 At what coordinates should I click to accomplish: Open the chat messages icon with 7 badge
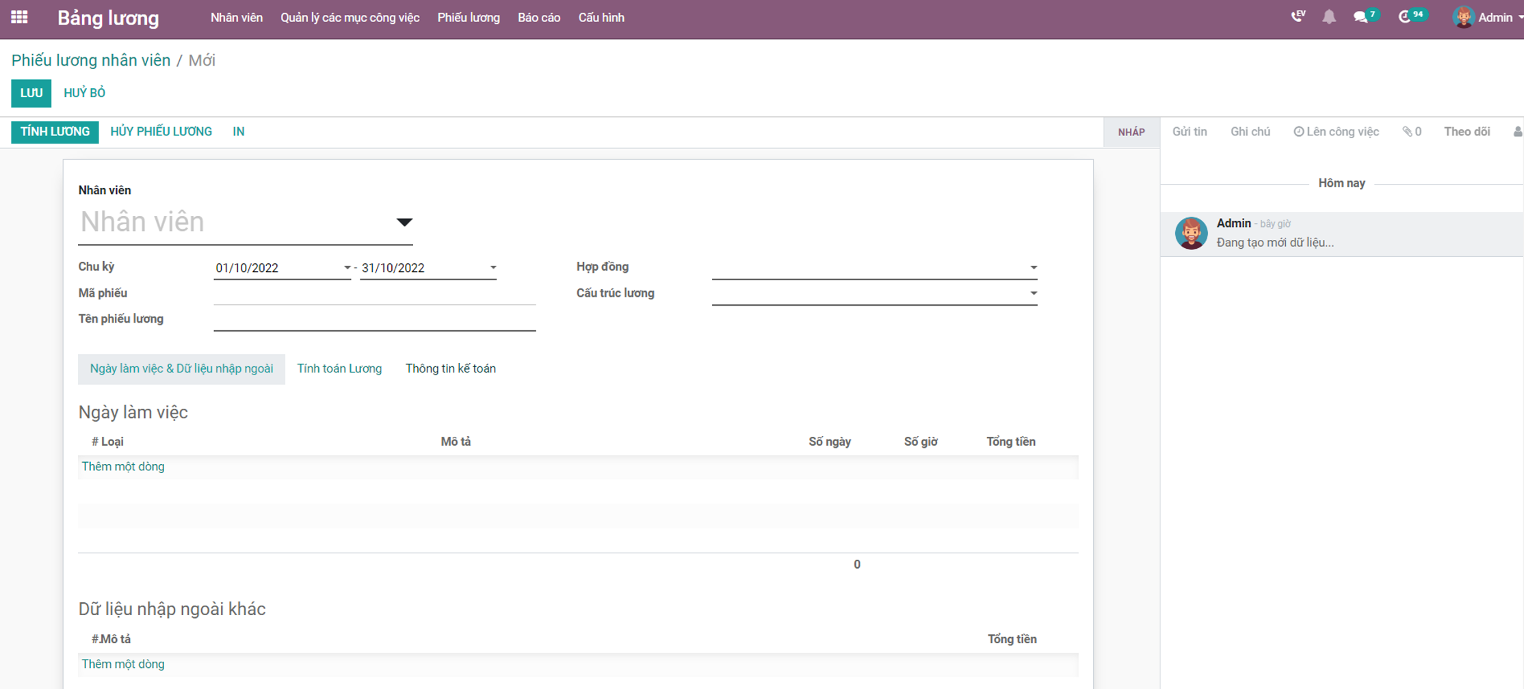click(1365, 16)
